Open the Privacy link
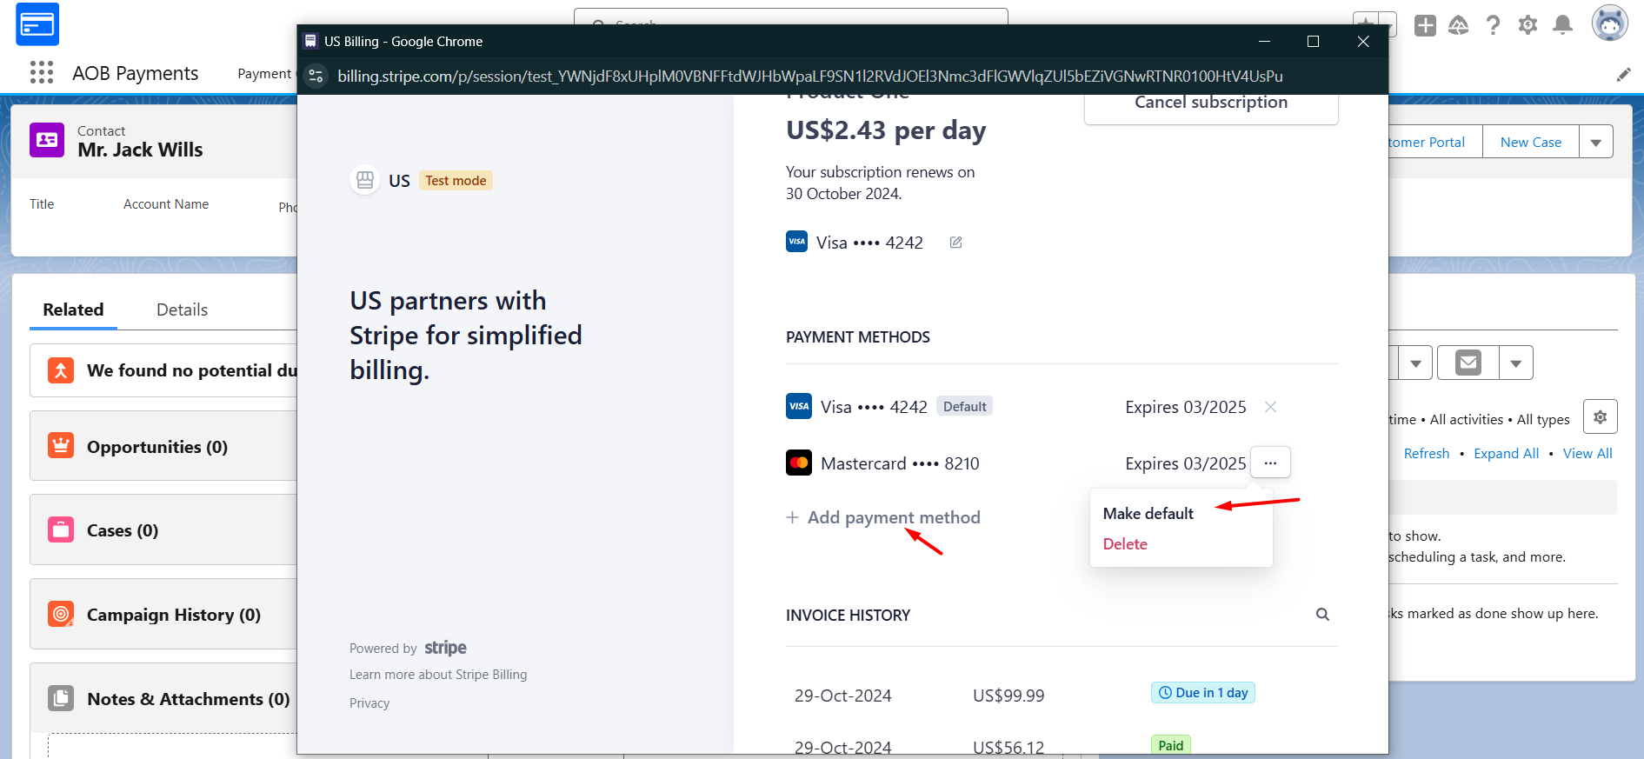1644x759 pixels. coord(369,703)
